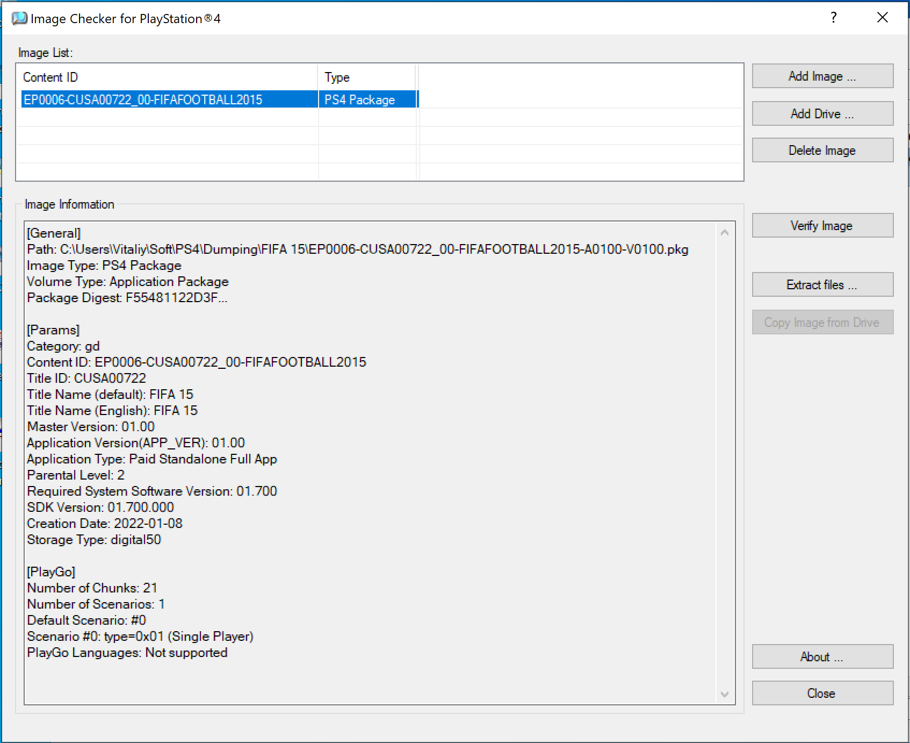Open the Add Drive dialog
This screenshot has width=910, height=743.
(822, 113)
